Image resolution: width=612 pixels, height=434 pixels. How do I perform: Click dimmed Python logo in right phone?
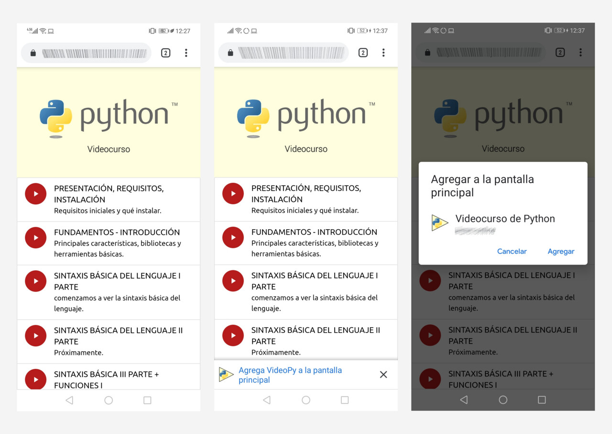tap(503, 118)
